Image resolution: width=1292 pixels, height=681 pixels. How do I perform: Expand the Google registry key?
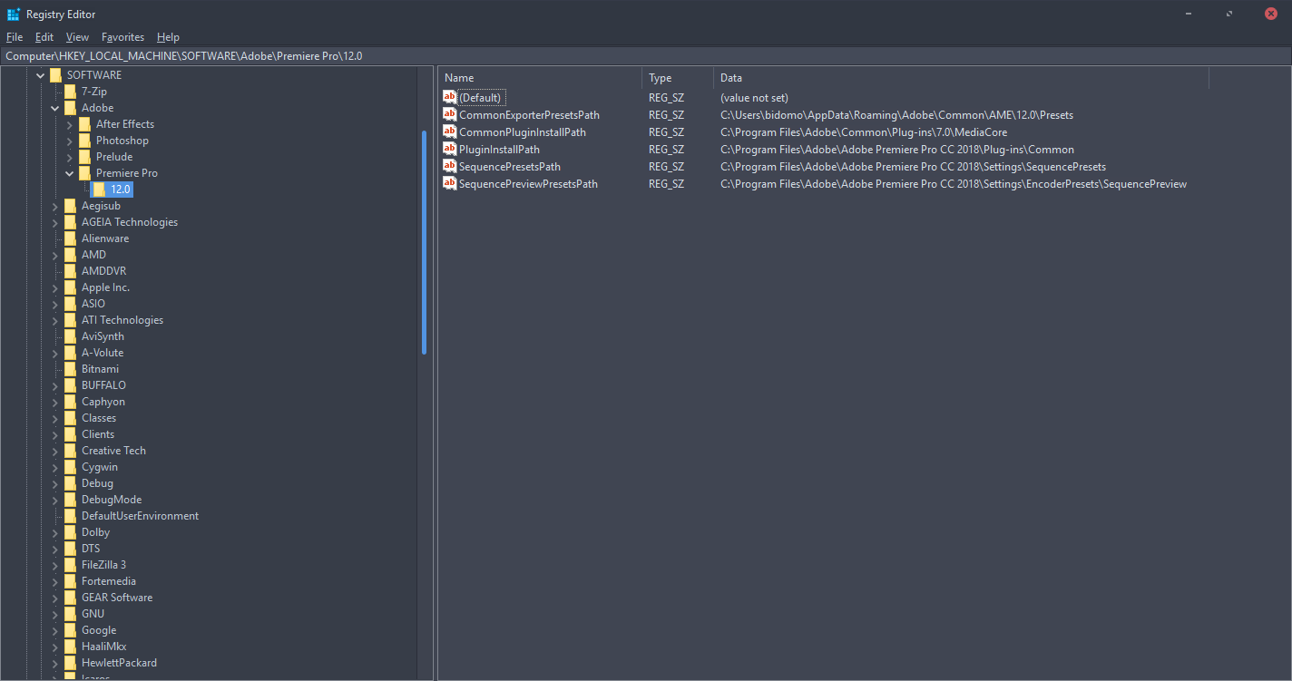click(55, 630)
